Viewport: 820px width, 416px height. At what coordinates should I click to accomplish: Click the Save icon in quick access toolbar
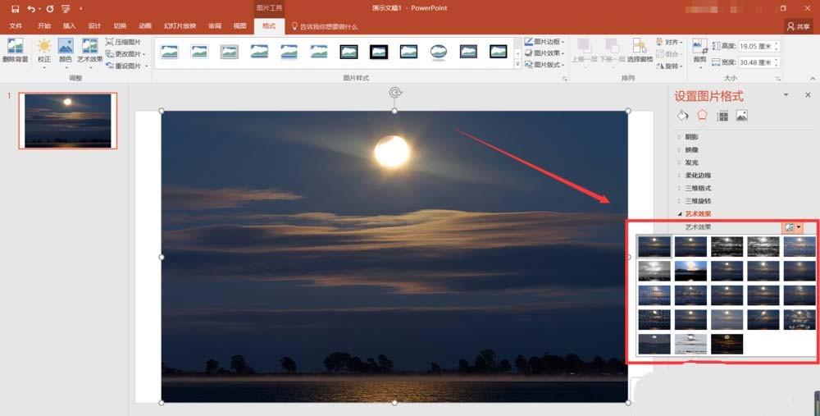pos(15,8)
